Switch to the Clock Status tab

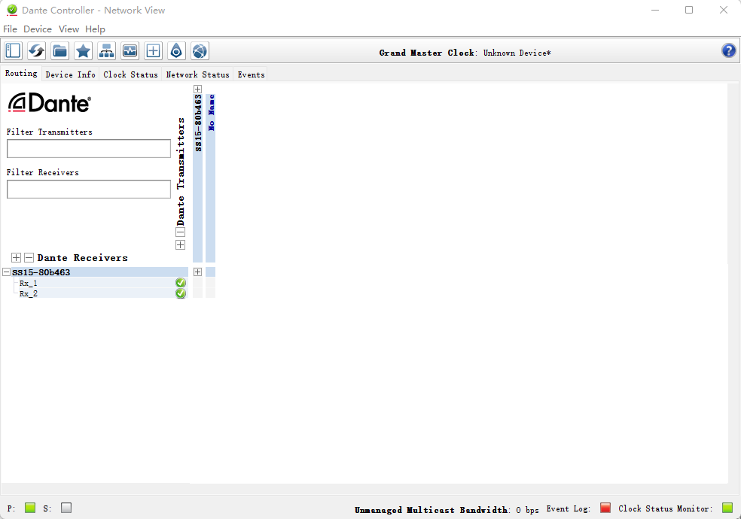[x=130, y=74]
